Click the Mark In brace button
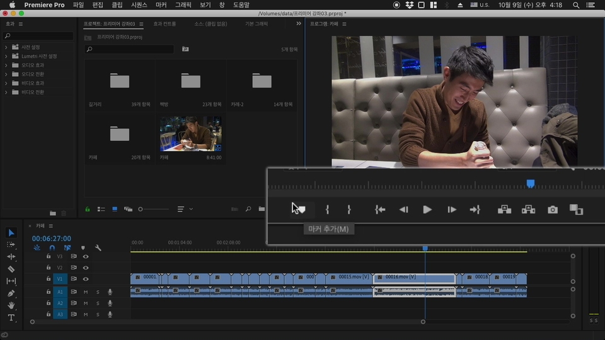Viewport: 605px width, 340px height. pos(327,209)
